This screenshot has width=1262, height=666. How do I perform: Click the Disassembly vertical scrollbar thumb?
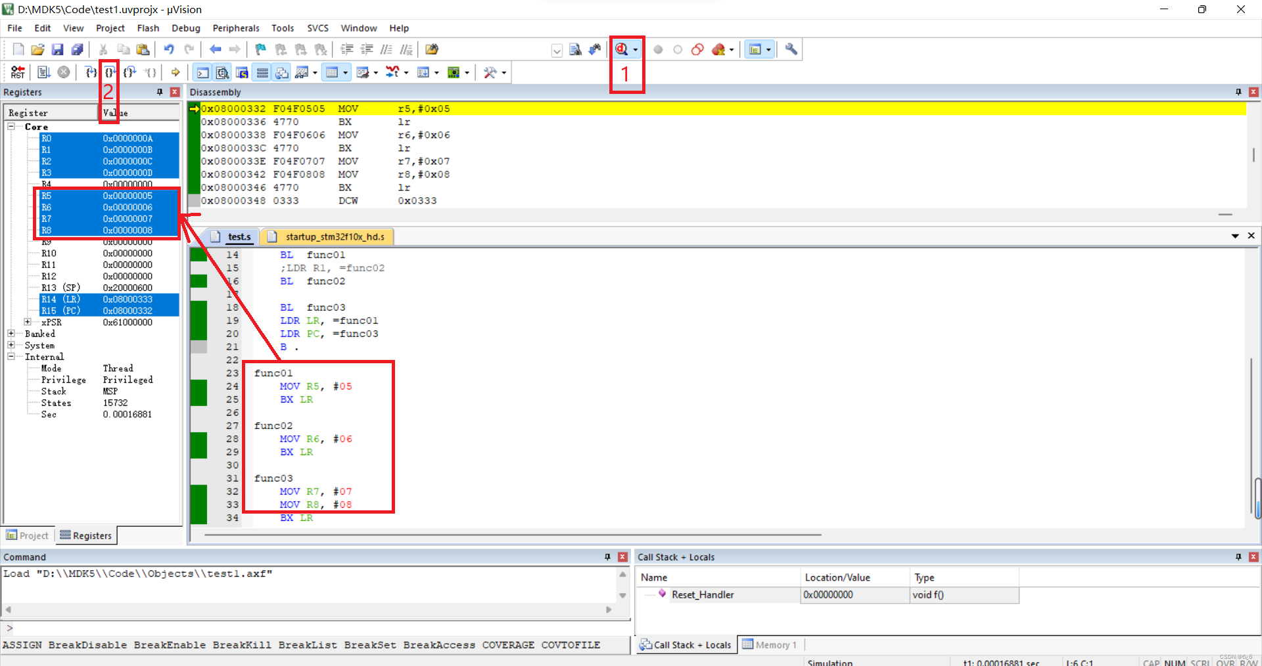pos(1253,155)
